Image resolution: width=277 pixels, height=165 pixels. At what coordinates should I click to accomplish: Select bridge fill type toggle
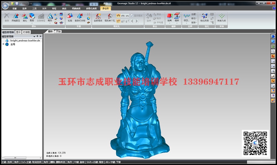click(x=127, y=21)
